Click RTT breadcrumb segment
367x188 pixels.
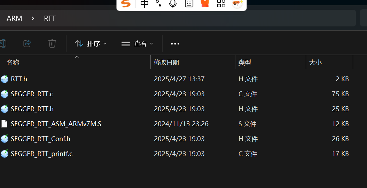50,18
